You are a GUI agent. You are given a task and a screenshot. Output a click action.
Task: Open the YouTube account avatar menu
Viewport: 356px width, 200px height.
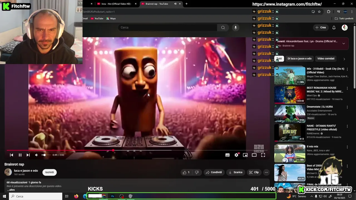click(345, 27)
